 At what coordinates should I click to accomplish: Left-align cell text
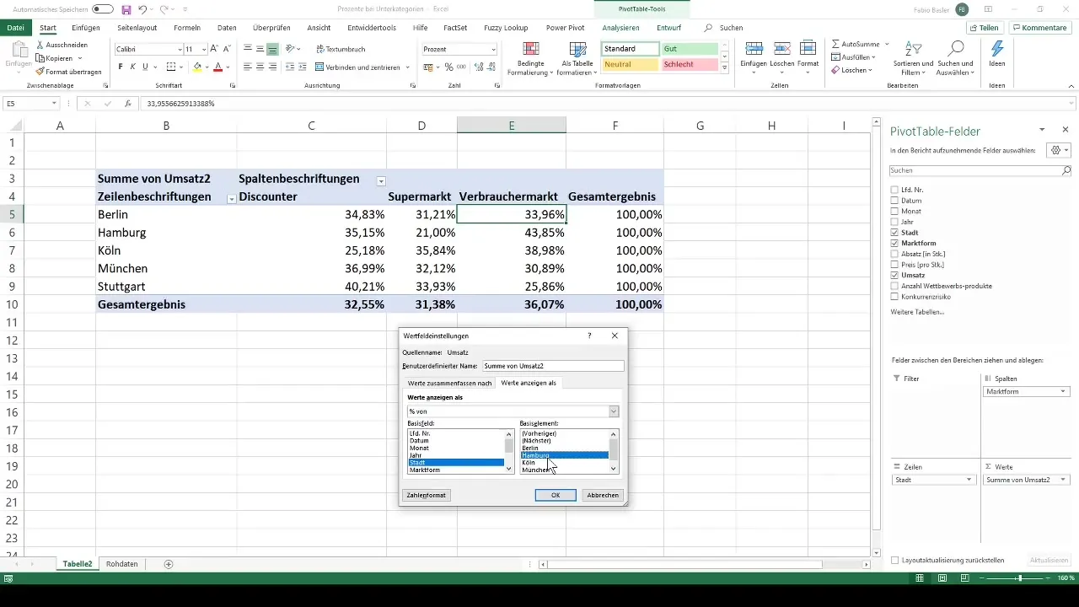(x=249, y=67)
